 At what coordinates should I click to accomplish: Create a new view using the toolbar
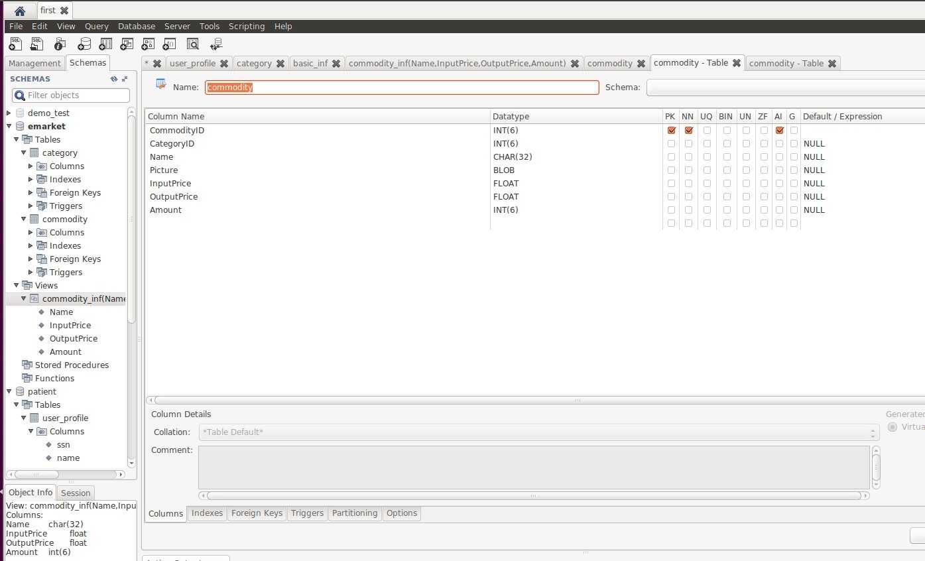[127, 44]
